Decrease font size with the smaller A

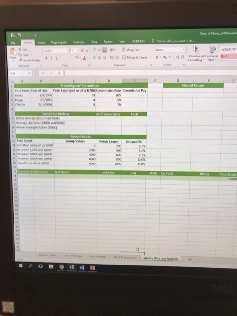(x=87, y=51)
